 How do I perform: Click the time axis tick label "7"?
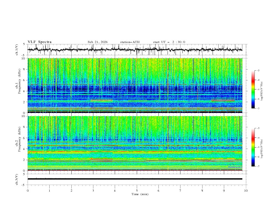click(x=180, y=191)
